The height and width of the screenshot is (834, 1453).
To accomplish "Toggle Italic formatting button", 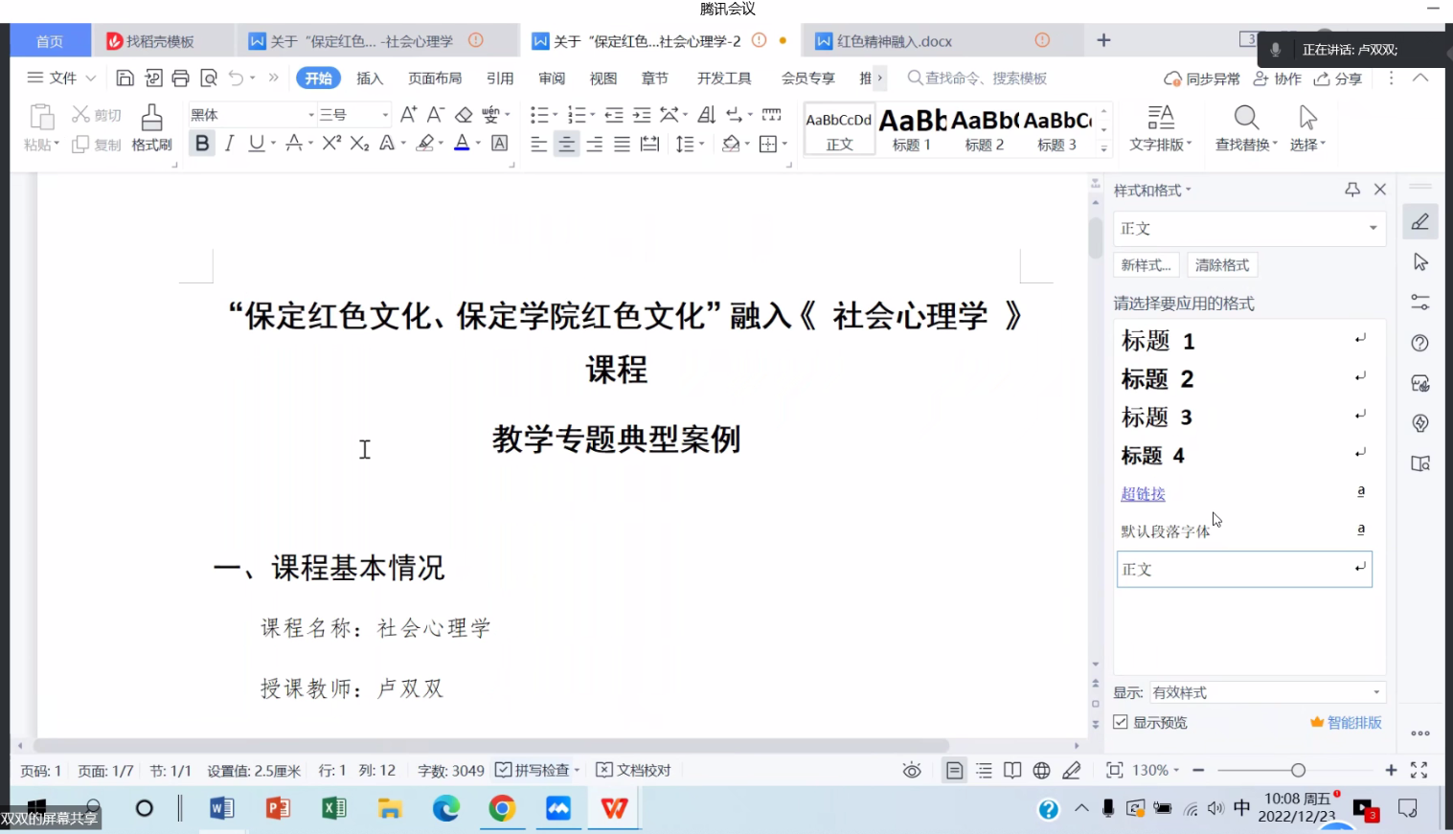I will tap(229, 144).
